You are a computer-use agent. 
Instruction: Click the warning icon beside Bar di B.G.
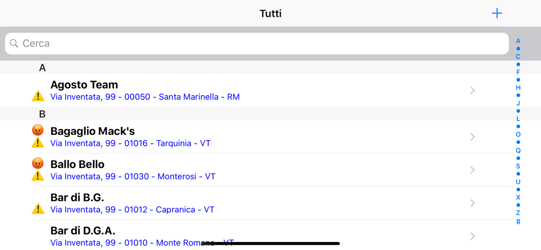coord(38,209)
